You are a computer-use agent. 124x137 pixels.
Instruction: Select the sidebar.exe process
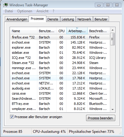(x=60, y=53)
